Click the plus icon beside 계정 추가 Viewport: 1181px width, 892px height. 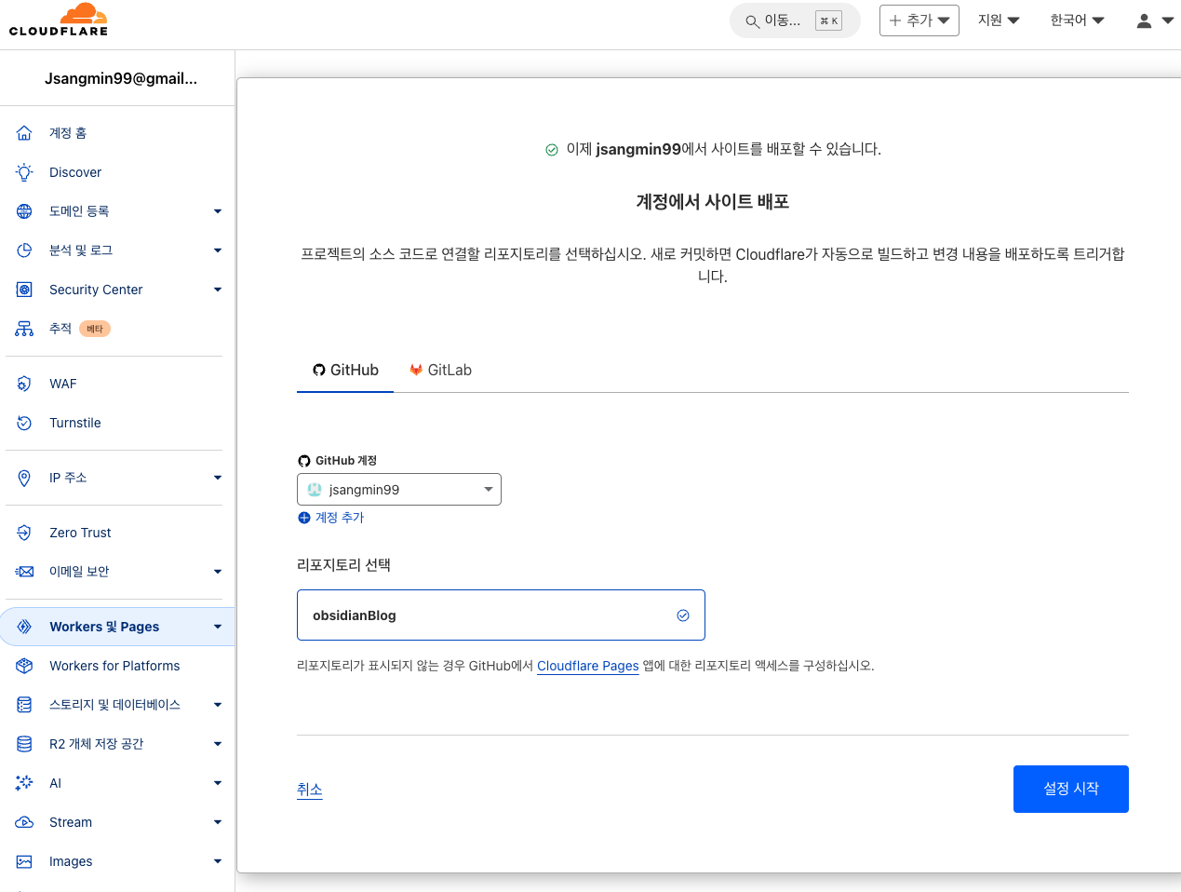pyautogui.click(x=303, y=518)
